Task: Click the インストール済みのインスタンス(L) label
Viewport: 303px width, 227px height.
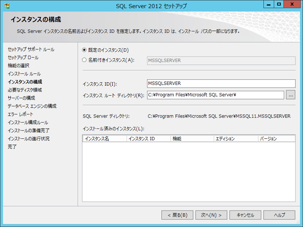Action: point(114,129)
